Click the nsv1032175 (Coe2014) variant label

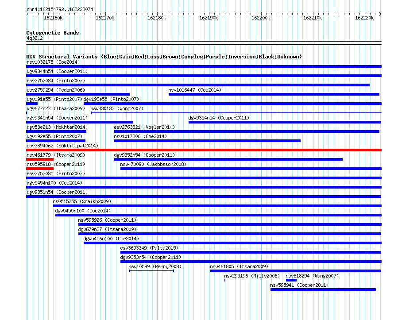click(x=53, y=62)
